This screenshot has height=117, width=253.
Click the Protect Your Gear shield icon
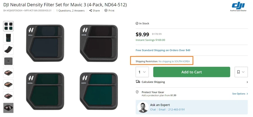(137, 92)
